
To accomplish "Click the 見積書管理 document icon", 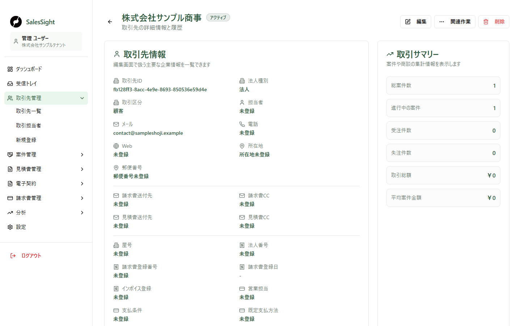I will pyautogui.click(x=10, y=169).
